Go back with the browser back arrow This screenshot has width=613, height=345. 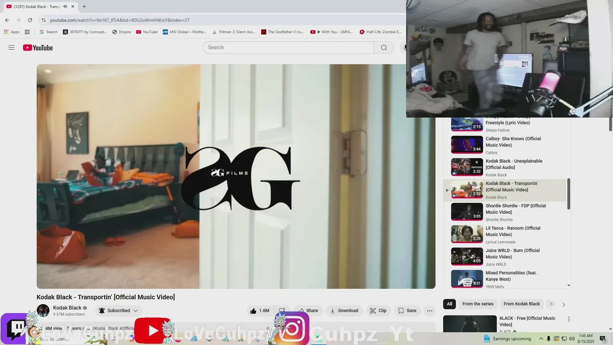[7, 20]
